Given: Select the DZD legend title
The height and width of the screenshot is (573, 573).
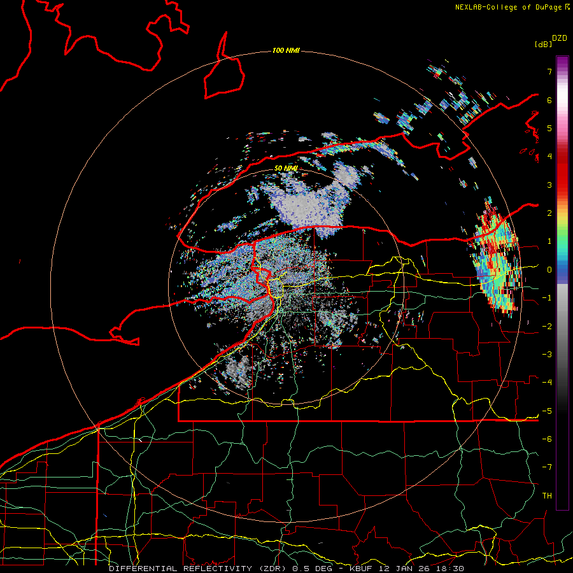Looking at the screenshot, I should [560, 38].
